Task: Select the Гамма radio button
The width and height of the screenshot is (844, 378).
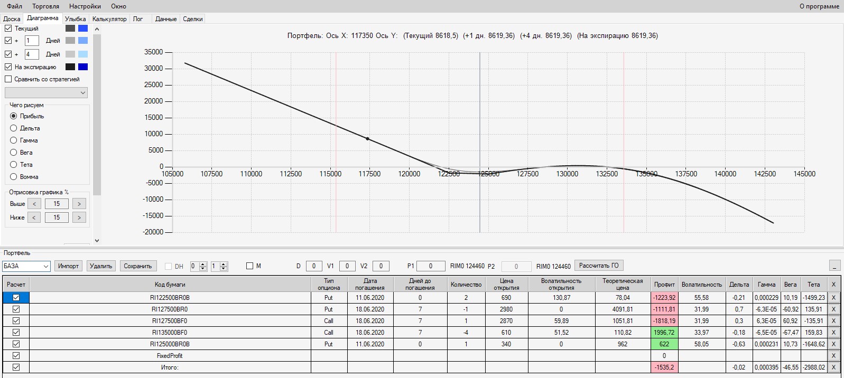Action: [14, 140]
